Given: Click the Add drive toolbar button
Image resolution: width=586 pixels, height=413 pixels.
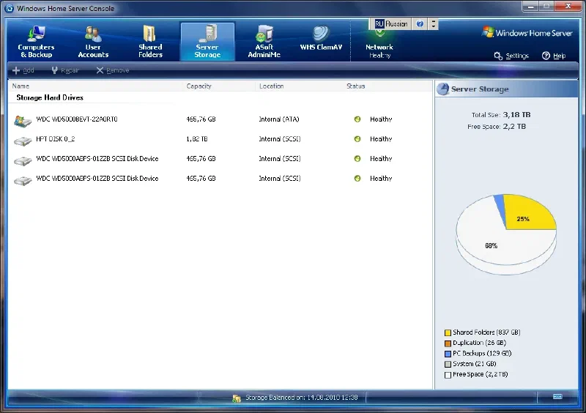Looking at the screenshot, I should 23,70.
